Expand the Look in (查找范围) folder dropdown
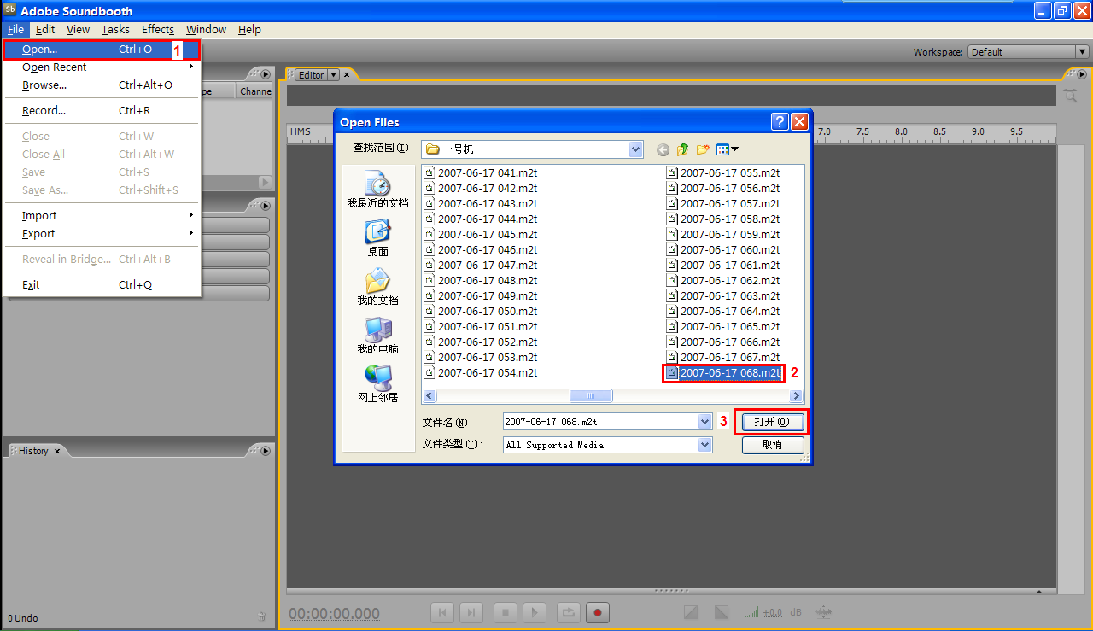The height and width of the screenshot is (631, 1093). (x=635, y=149)
